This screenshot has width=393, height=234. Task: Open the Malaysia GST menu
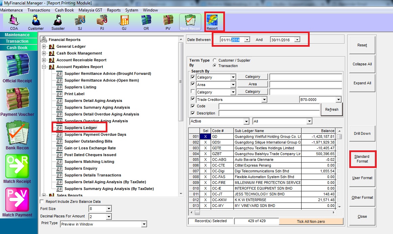pyautogui.click(x=90, y=10)
